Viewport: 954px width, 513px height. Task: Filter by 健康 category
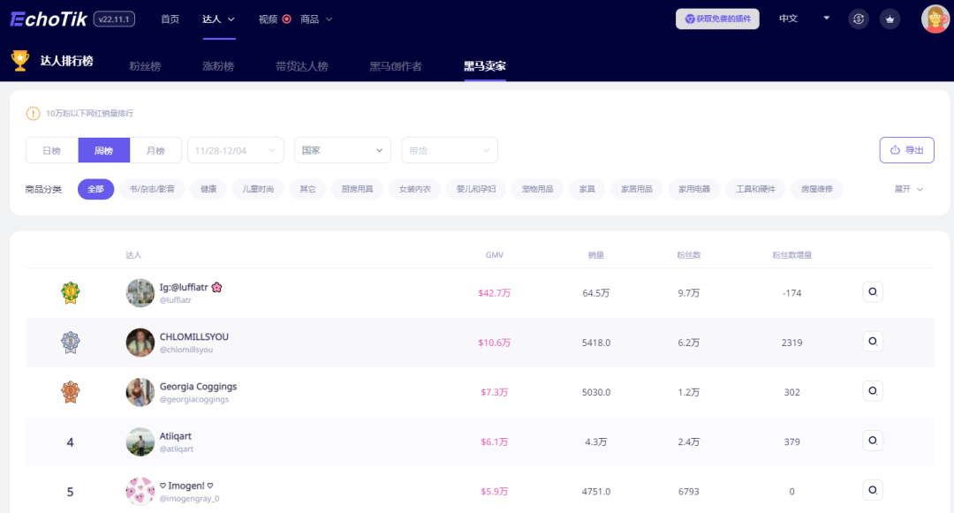coord(208,189)
